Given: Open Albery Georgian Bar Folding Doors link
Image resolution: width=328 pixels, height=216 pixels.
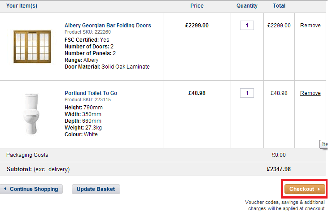Looking at the screenshot, I should click(108, 25).
